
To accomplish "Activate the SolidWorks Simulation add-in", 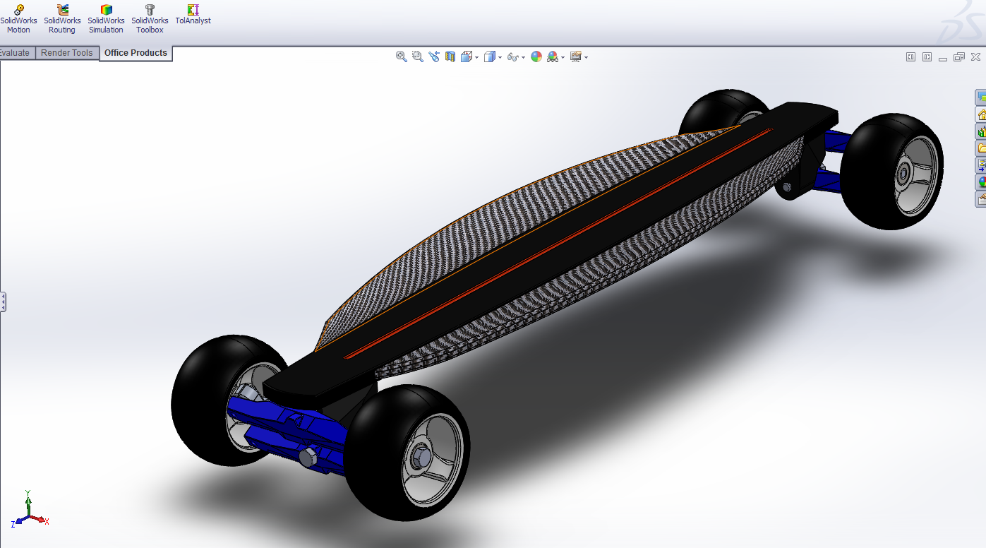I will tap(106, 19).
